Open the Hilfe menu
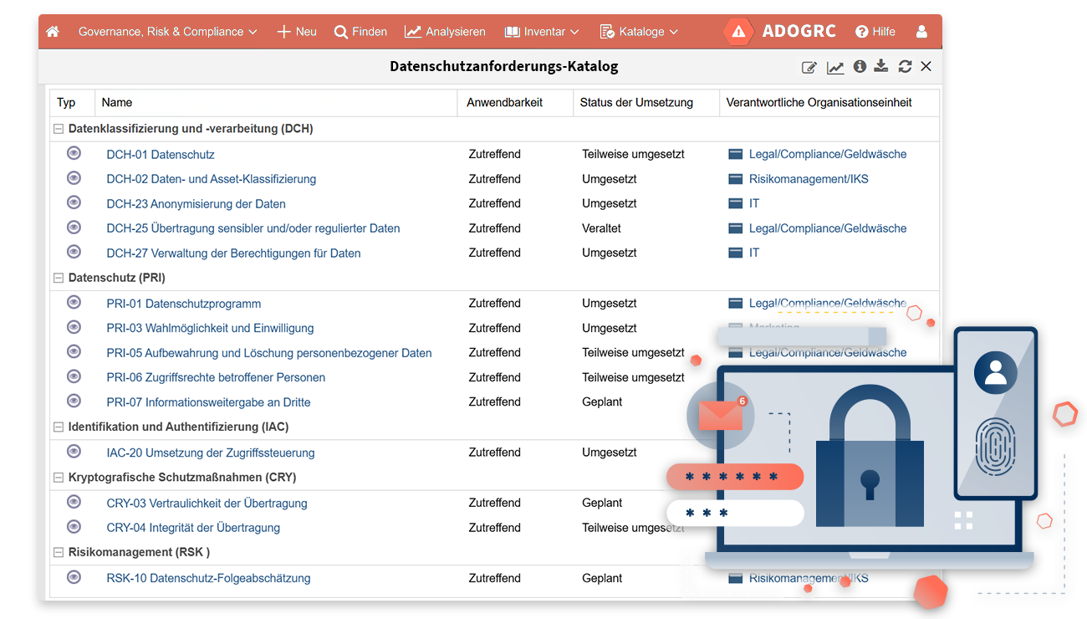The image size is (1087, 619). (875, 32)
